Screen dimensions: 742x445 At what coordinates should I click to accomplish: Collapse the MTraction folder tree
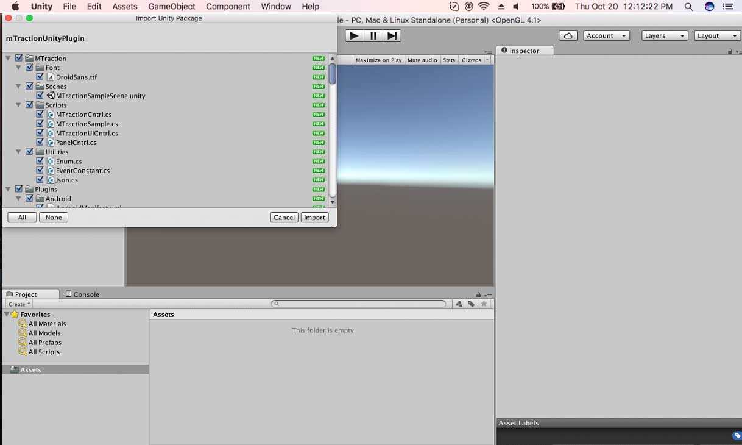[8, 59]
